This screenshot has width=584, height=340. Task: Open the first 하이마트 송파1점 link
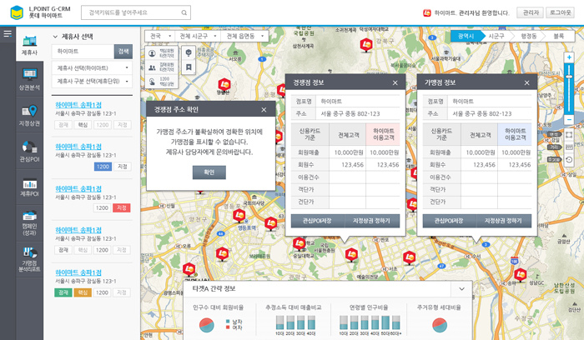coord(78,105)
